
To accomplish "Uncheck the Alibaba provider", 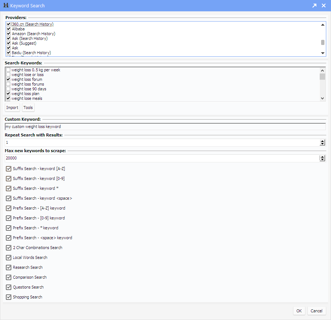I will [x=8, y=29].
